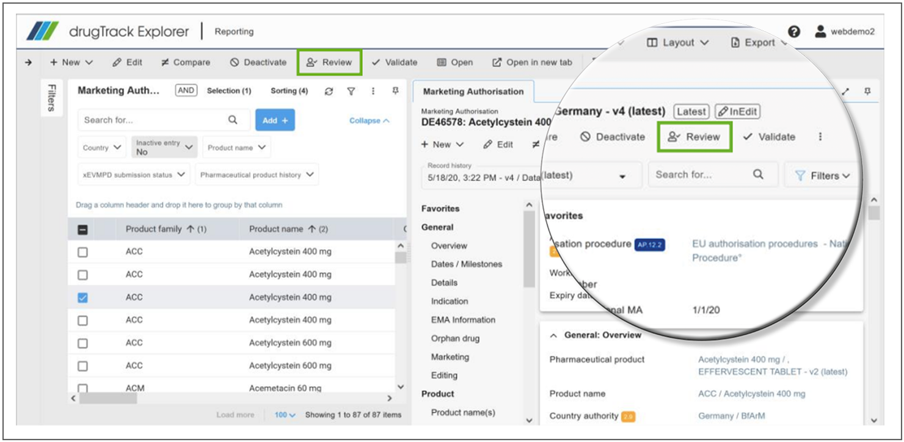Click the InEdit status badge
Screen dimensions: 904x442
[737, 112]
